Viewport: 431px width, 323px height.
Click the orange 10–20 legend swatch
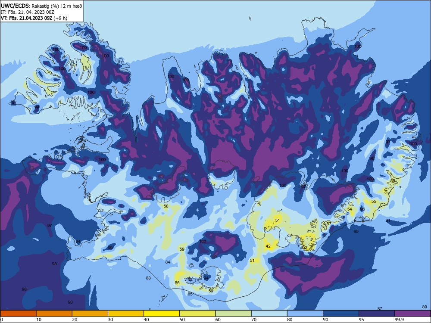tap(54, 314)
